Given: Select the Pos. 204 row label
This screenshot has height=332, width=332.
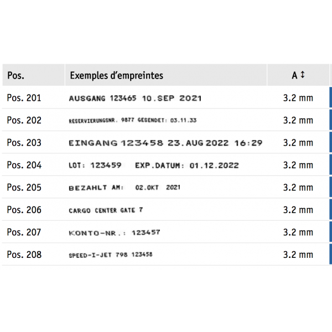Looking at the screenshot, I should (24, 165).
